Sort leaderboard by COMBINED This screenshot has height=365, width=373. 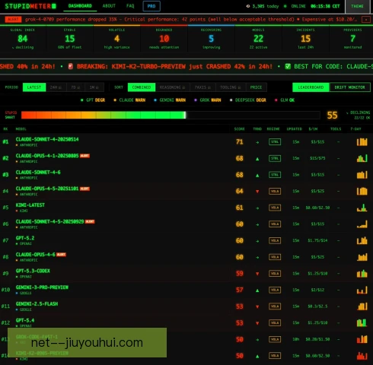pyautogui.click(x=142, y=87)
